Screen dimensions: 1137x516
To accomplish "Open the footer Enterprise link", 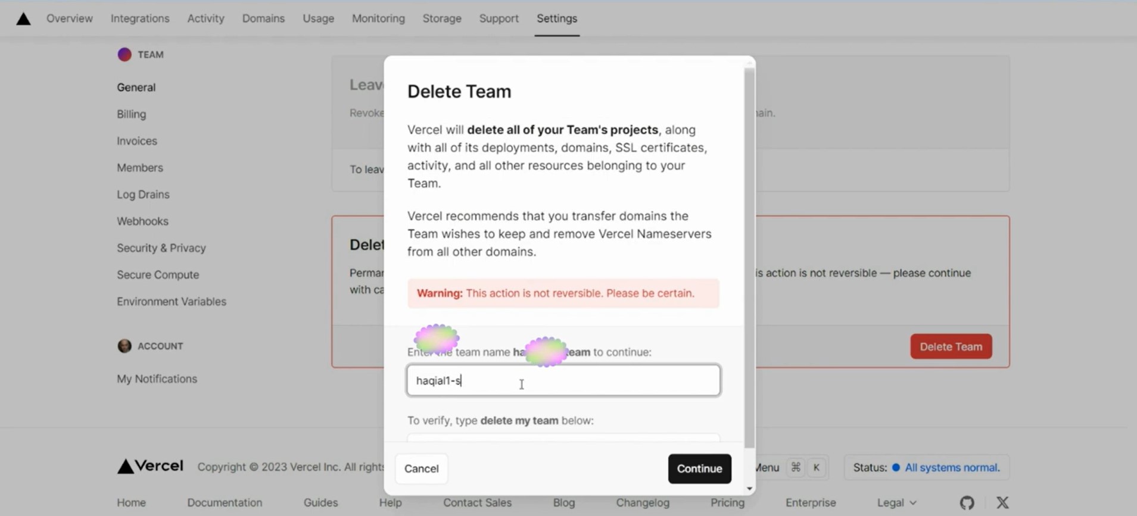I will click(x=811, y=503).
